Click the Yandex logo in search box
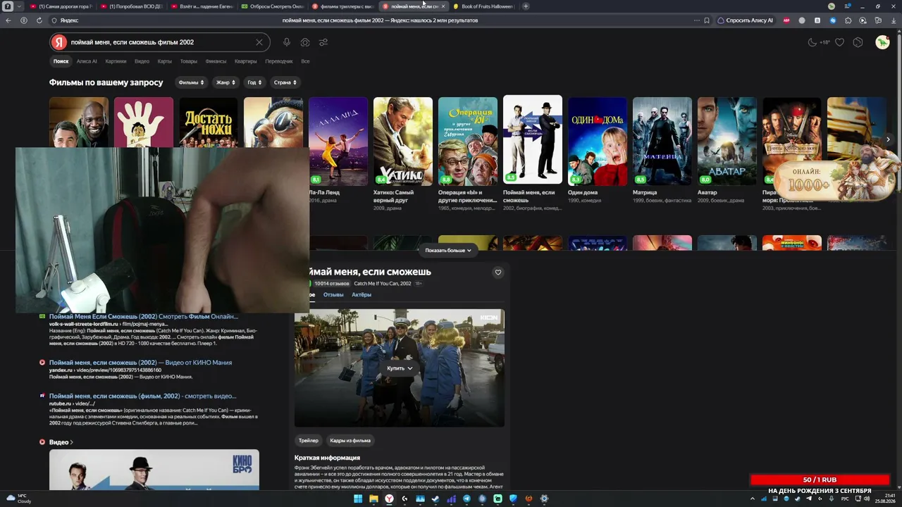Image resolution: width=902 pixels, height=507 pixels. pos(61,42)
